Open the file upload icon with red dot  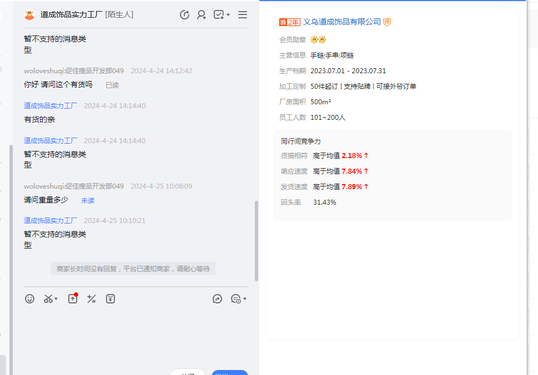tap(73, 298)
